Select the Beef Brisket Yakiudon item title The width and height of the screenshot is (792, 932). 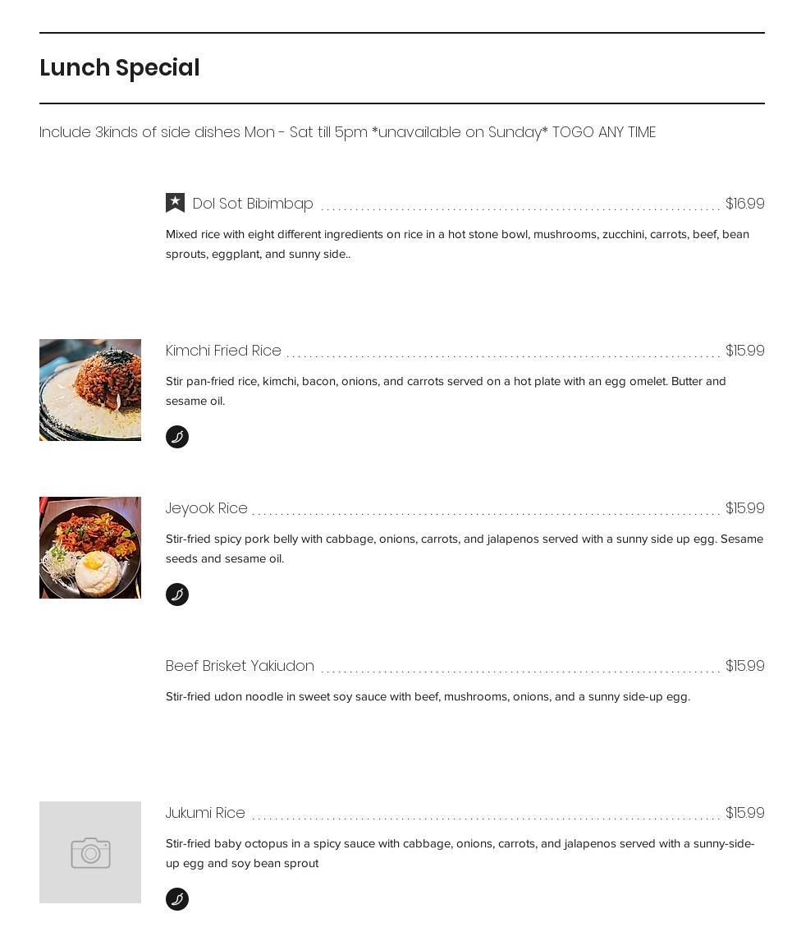coord(240,666)
